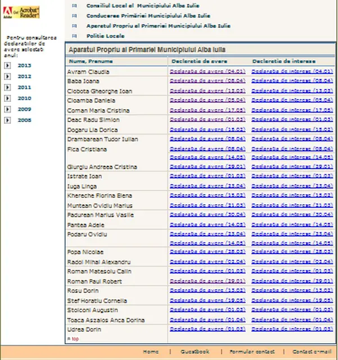Screen dimensions: 338x360
Task: Open Avram Claudia's Declaratie de interese
Action: 292,71
